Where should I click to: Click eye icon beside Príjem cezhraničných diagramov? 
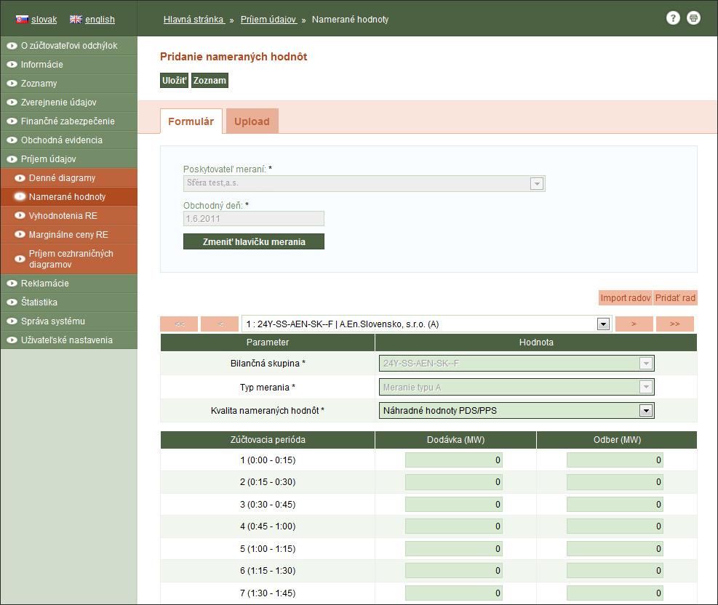point(20,259)
